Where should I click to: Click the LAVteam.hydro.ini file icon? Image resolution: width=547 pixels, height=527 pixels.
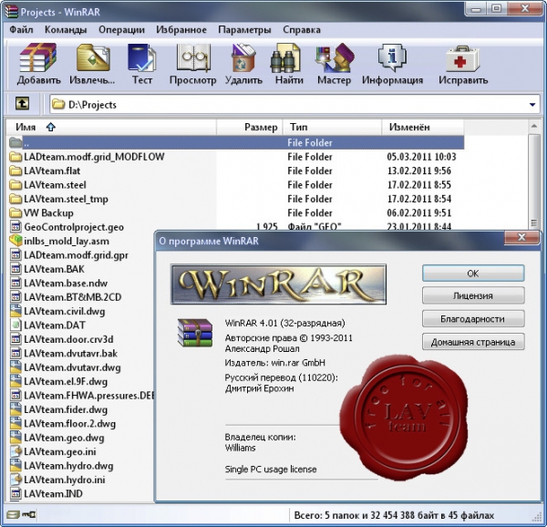pyautogui.click(x=15, y=480)
